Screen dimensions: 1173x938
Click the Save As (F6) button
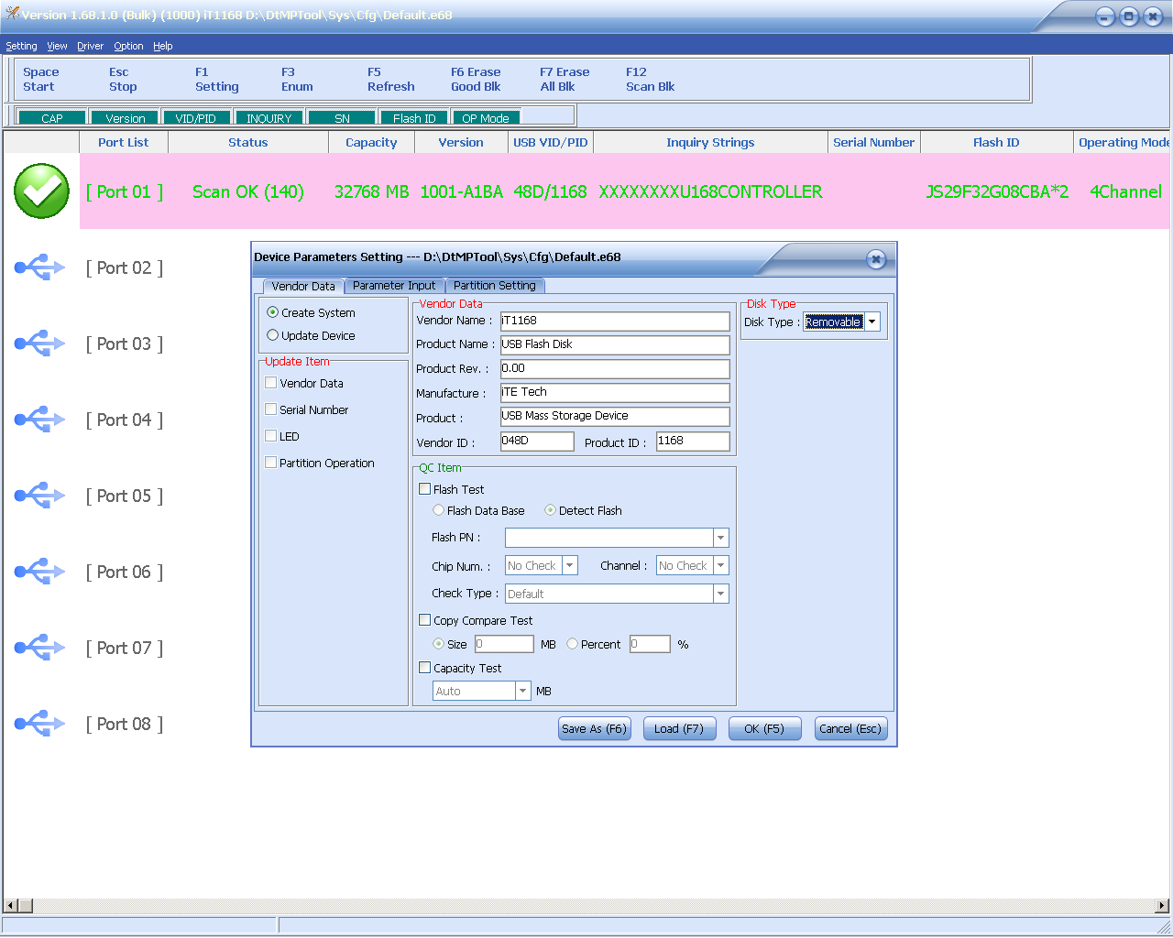[594, 728]
